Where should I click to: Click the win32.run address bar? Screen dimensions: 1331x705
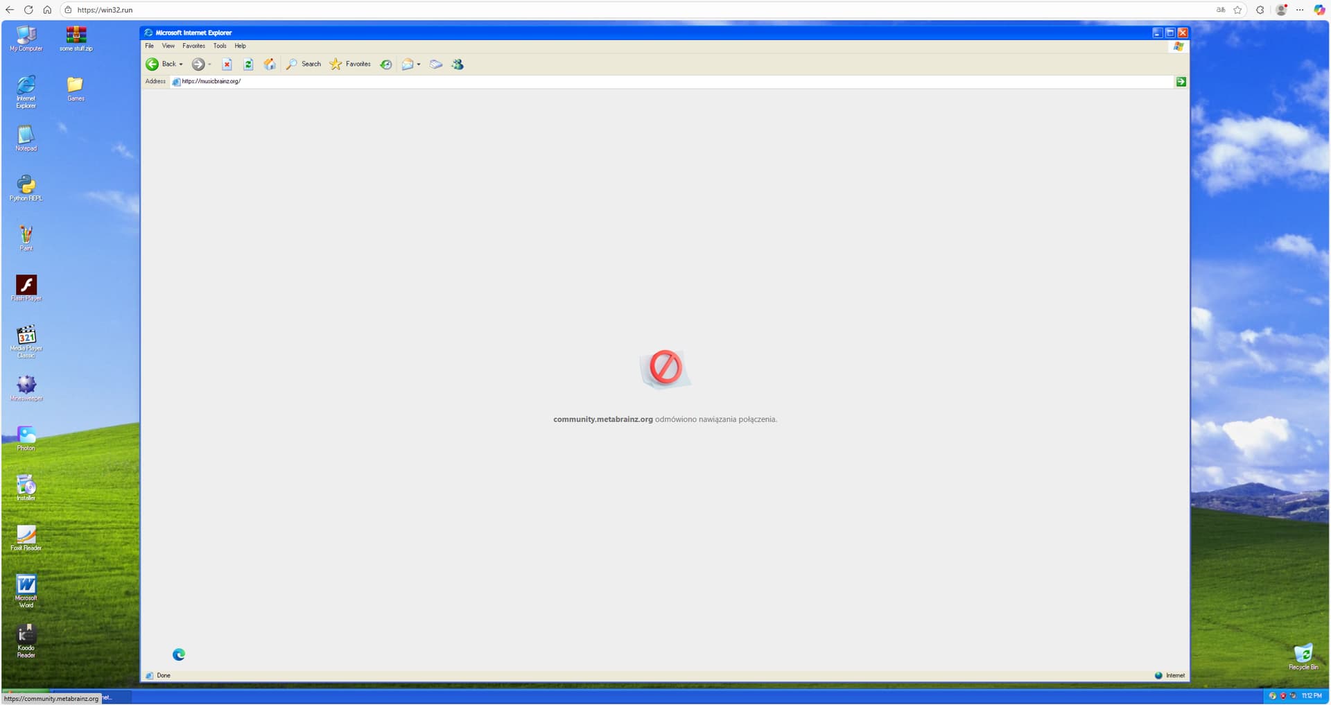638,10
